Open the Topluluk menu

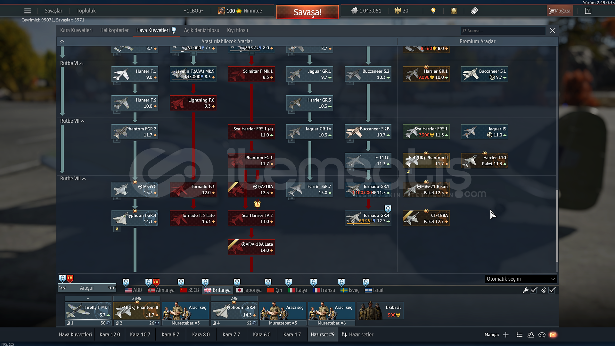[x=86, y=11]
